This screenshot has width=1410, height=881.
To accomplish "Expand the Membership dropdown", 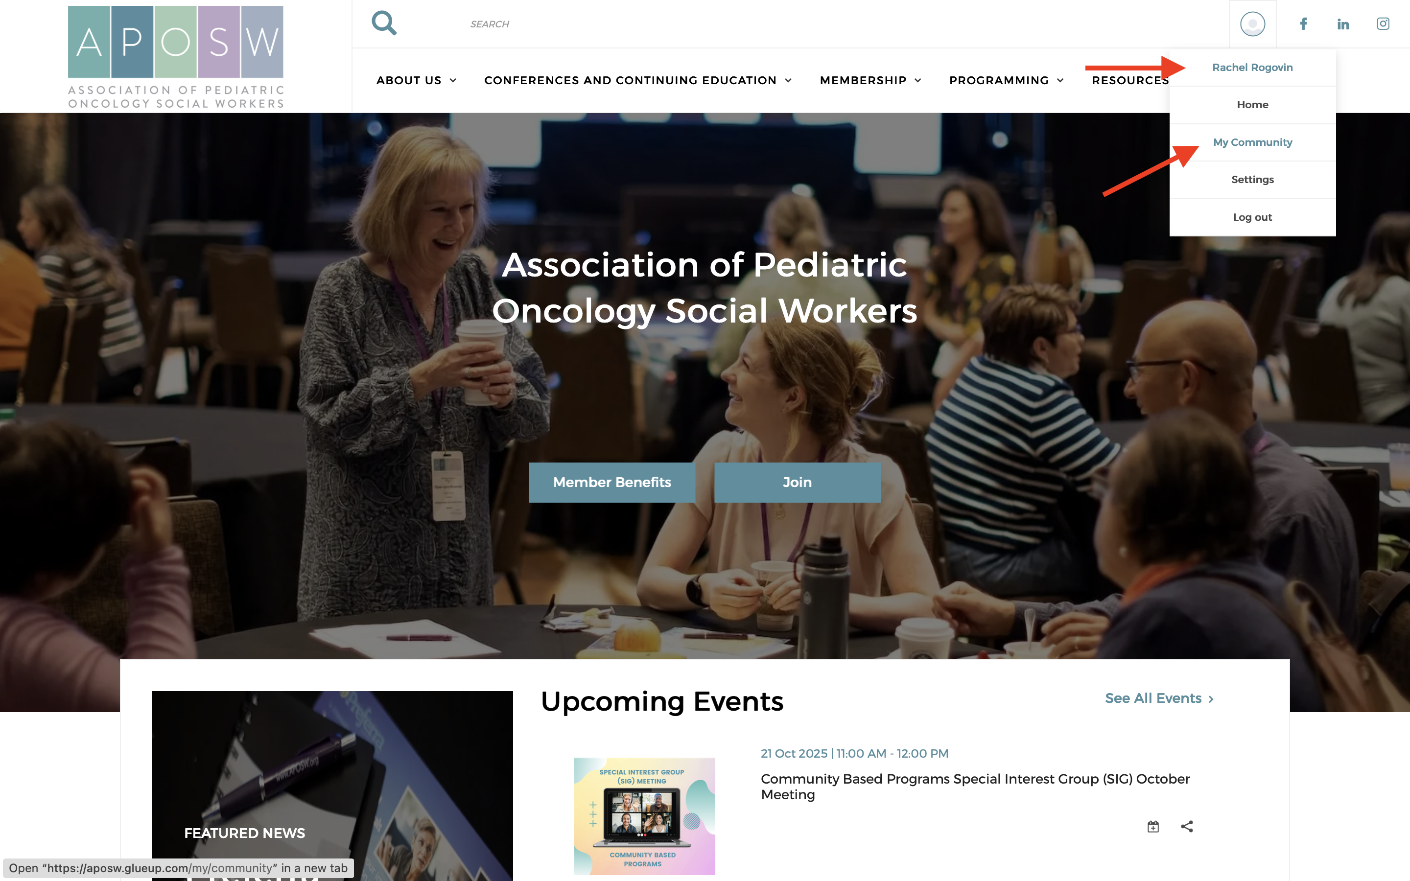I will tap(870, 80).
